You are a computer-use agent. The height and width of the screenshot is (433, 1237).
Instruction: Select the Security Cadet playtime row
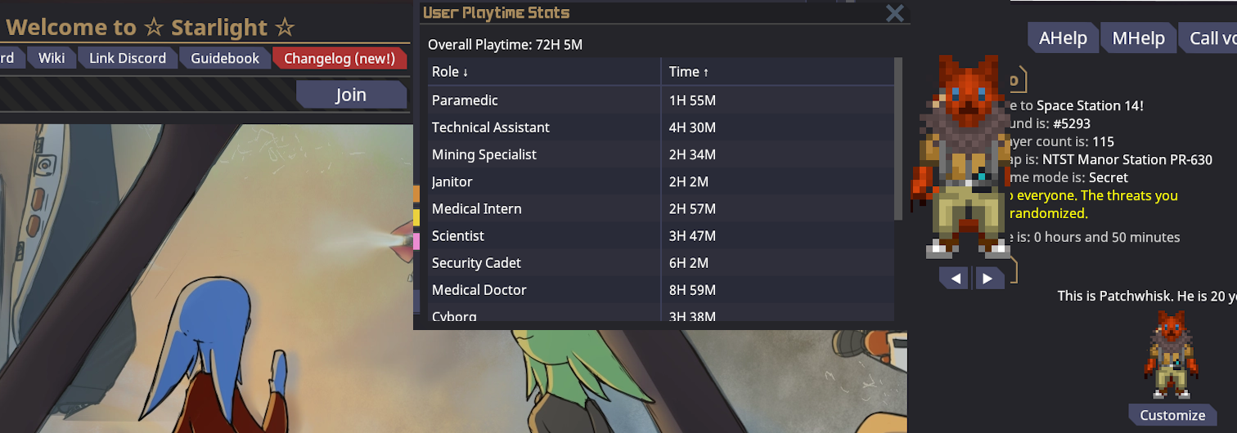coord(661,263)
